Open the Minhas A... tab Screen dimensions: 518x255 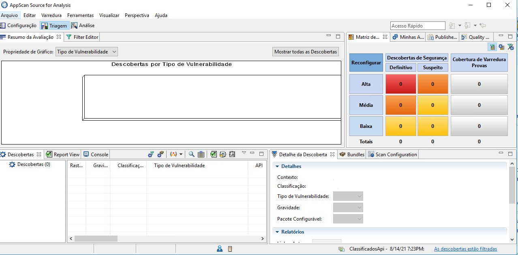tap(408, 37)
